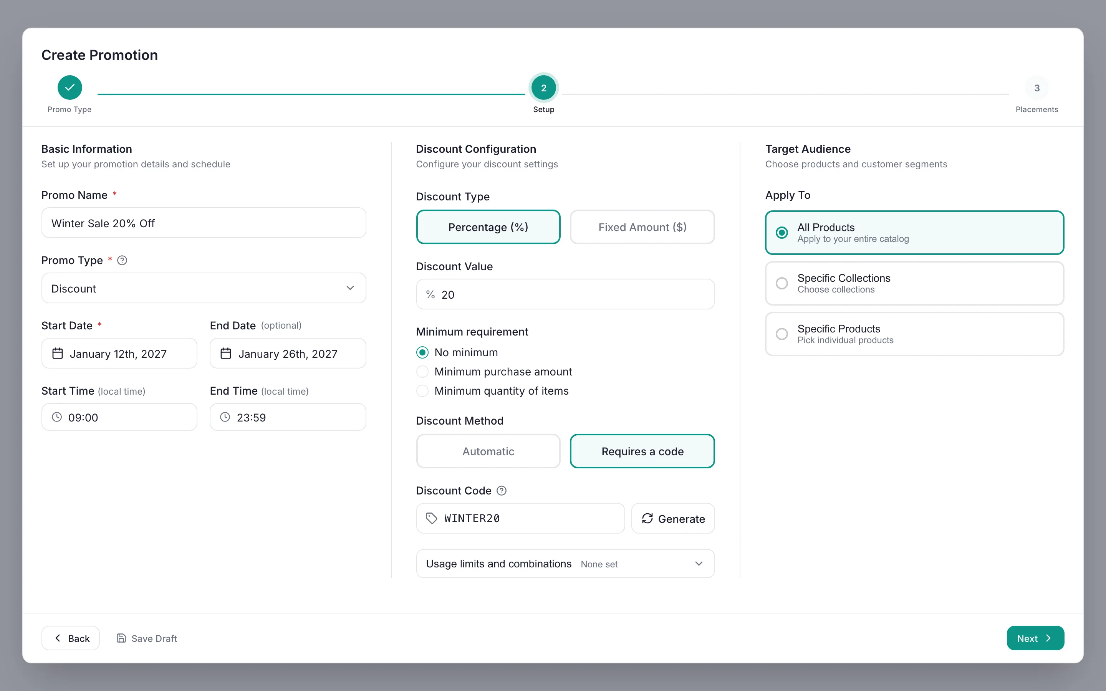Click the Save Draft disk icon

point(121,638)
